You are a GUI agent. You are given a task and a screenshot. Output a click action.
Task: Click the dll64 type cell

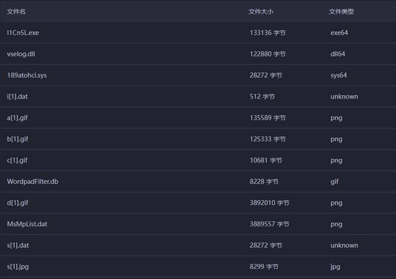tap(338, 54)
